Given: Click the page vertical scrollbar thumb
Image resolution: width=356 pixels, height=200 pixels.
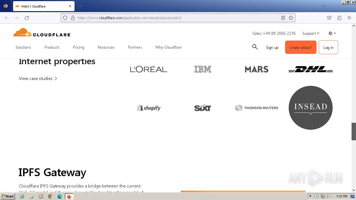Looking at the screenshot, I should [353, 131].
